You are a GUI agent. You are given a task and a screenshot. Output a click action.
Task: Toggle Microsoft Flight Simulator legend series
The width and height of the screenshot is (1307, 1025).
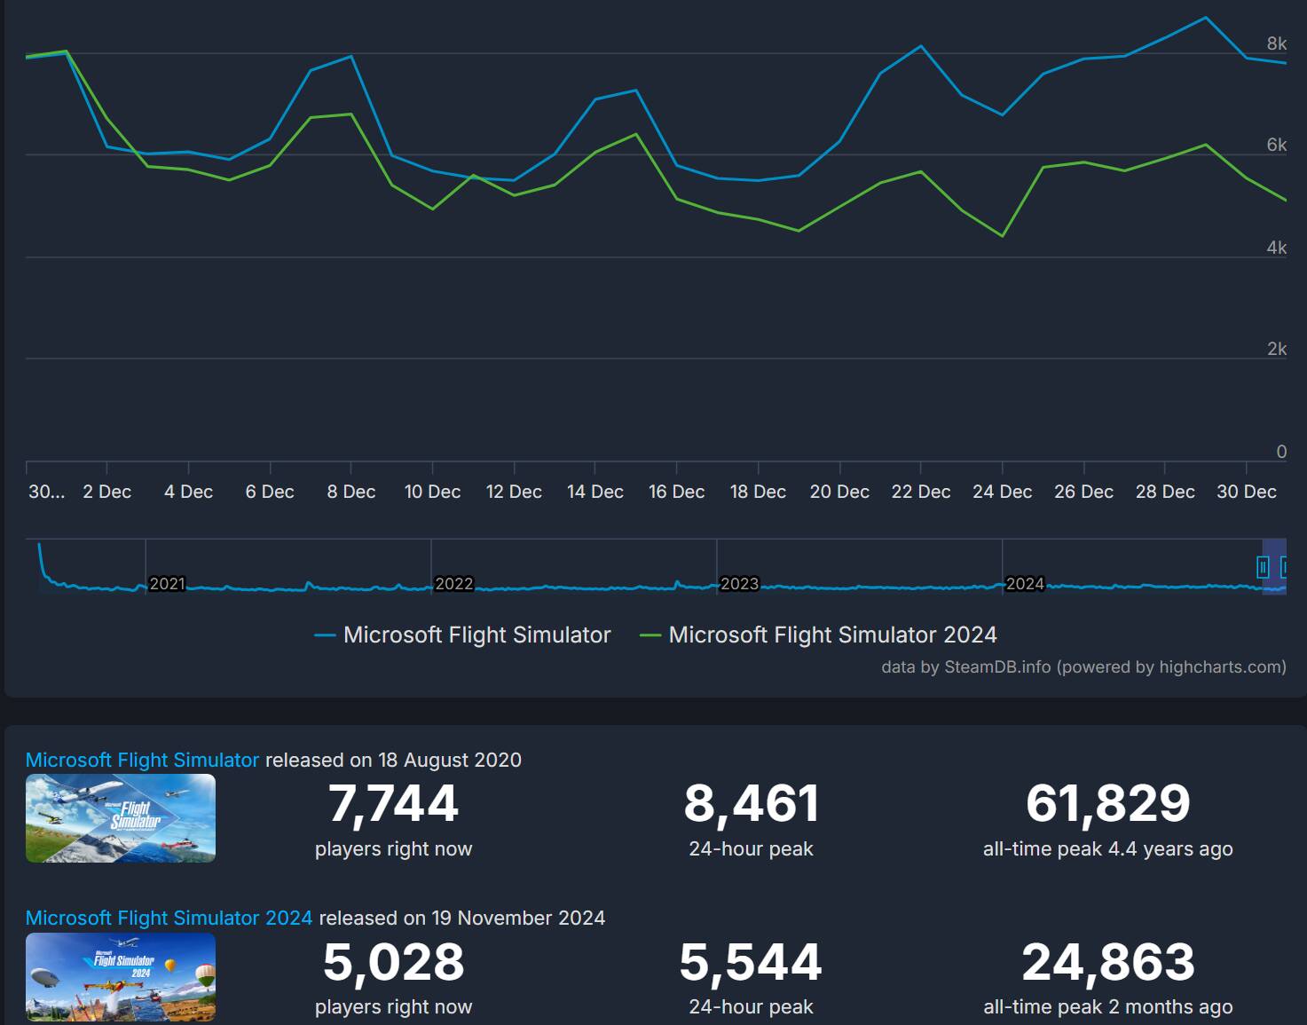click(x=463, y=635)
